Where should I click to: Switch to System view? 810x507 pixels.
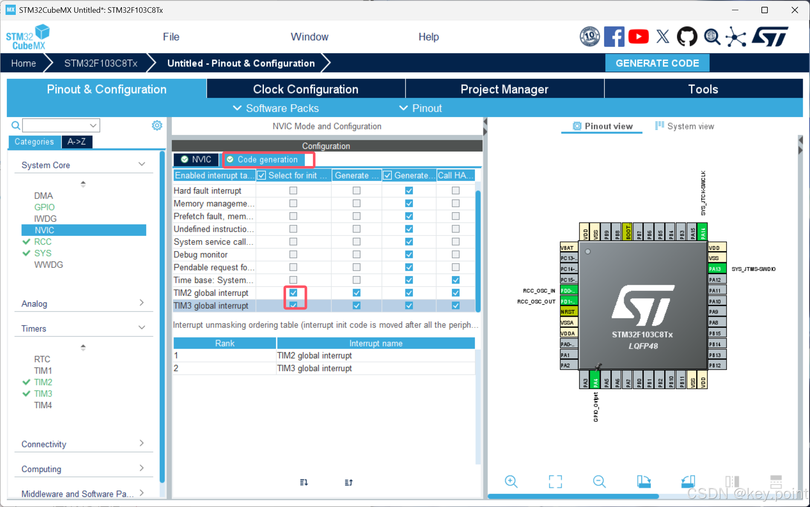(685, 126)
